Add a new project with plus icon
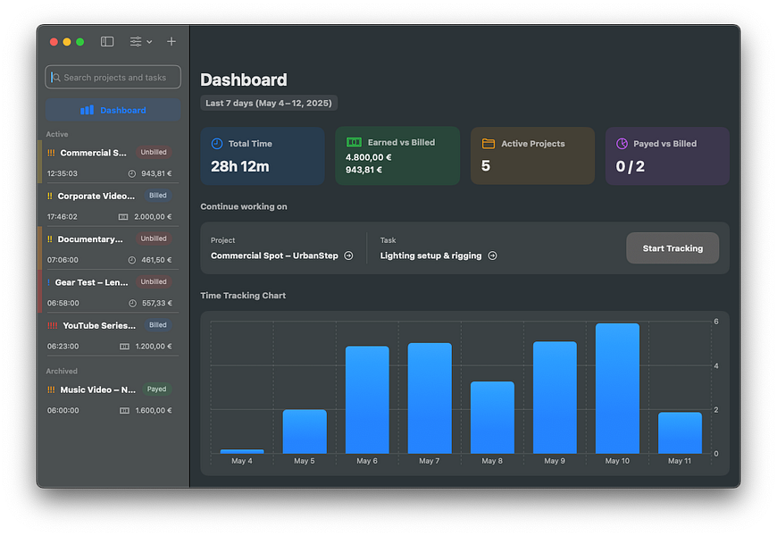This screenshot has height=536, width=777. [171, 42]
